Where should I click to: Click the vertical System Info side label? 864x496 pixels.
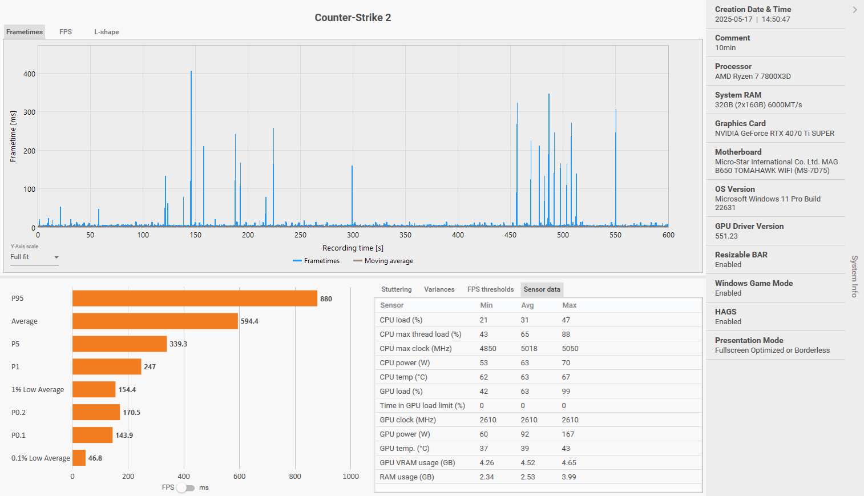854,276
